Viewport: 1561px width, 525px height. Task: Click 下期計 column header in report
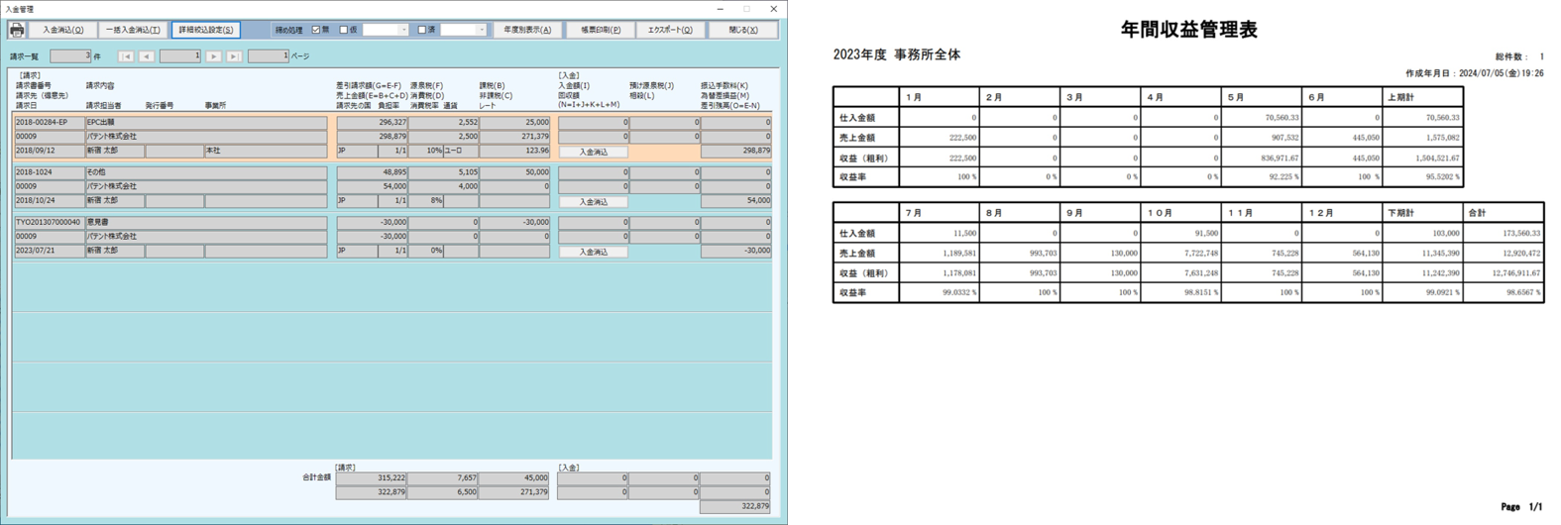click(x=1422, y=213)
